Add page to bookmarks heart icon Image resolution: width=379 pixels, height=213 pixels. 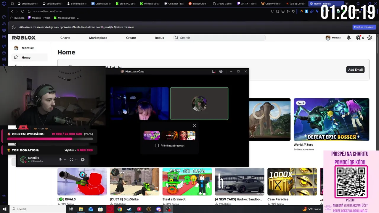[294, 11]
